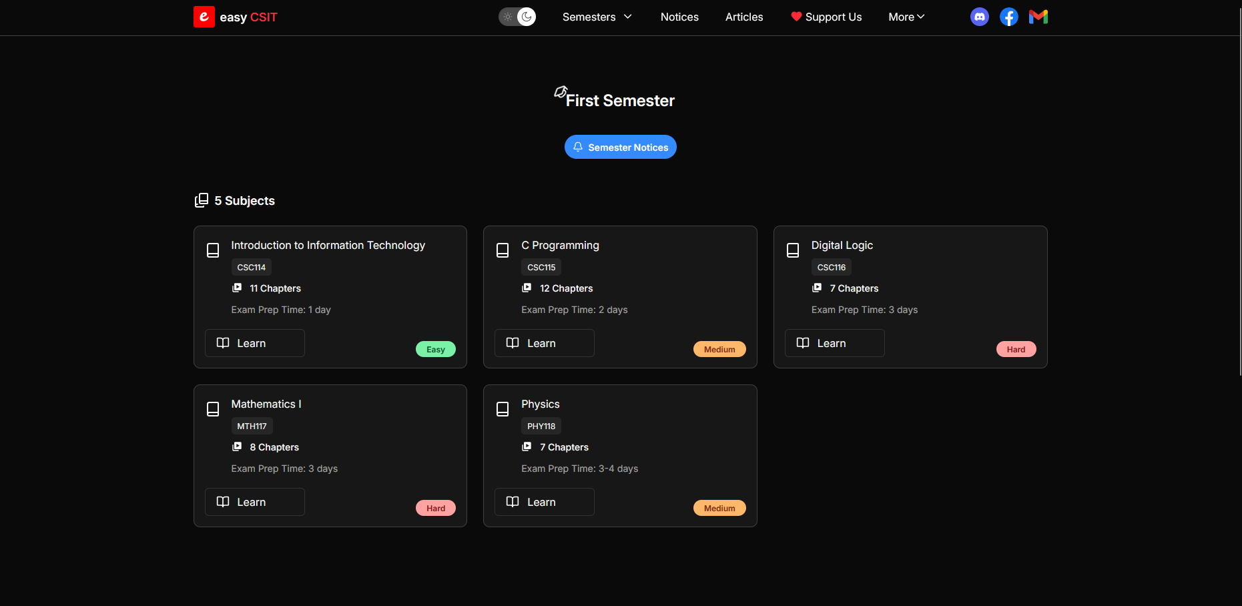Click the subjects stack icon beside 5 Subjects

(202, 200)
